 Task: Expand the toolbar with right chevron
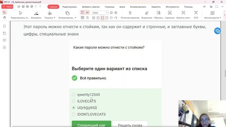[225, 15]
